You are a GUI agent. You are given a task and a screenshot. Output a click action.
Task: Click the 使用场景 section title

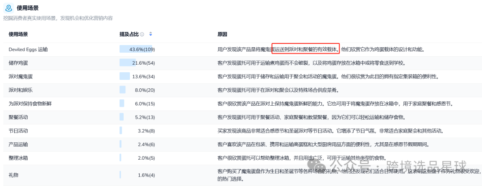(28, 8)
